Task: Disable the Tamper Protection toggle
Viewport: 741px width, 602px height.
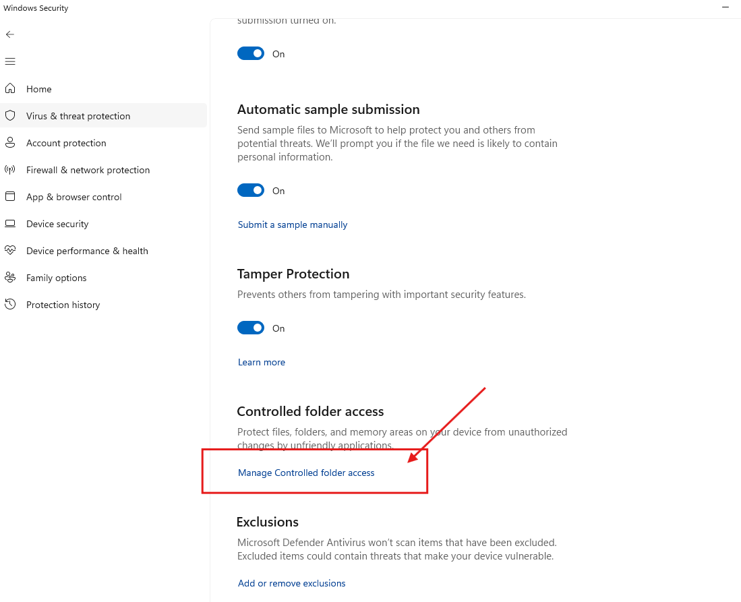Action: pos(251,328)
